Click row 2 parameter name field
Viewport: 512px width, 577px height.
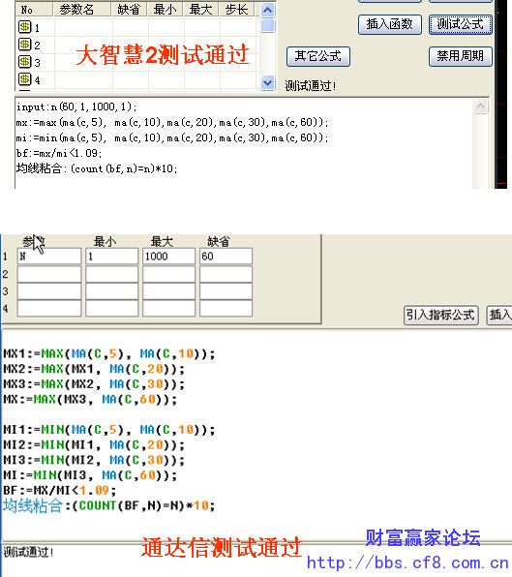[x=49, y=274]
